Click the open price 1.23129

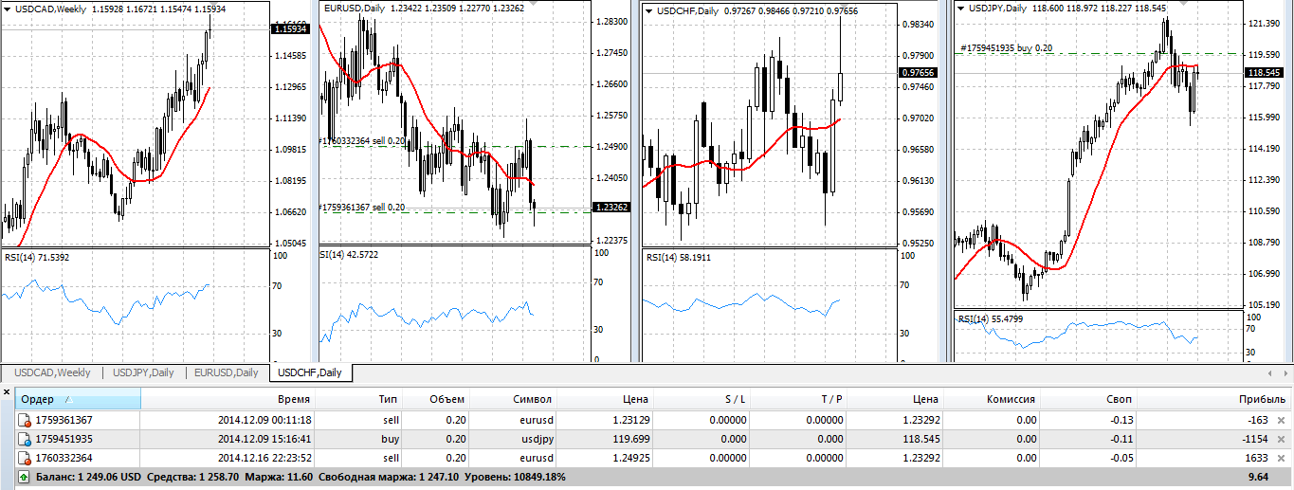629,420
